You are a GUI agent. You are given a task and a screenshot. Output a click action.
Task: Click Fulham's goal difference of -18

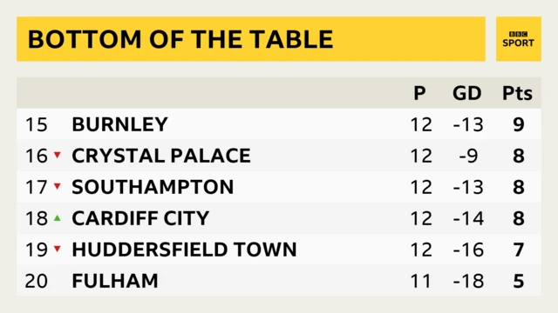(468, 281)
